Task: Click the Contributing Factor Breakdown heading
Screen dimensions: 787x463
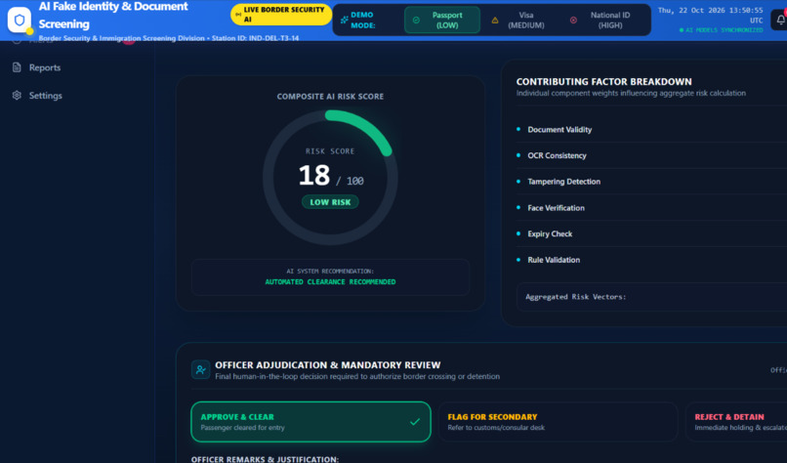Action: pyautogui.click(x=603, y=81)
